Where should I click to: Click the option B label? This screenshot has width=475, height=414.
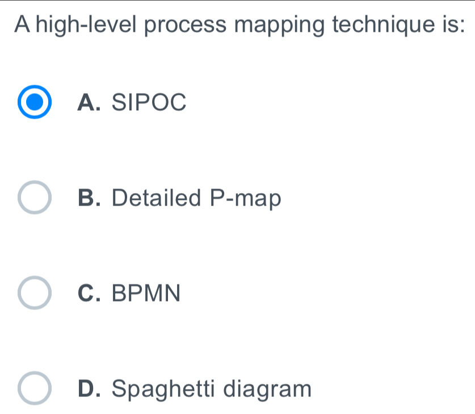coord(90,198)
